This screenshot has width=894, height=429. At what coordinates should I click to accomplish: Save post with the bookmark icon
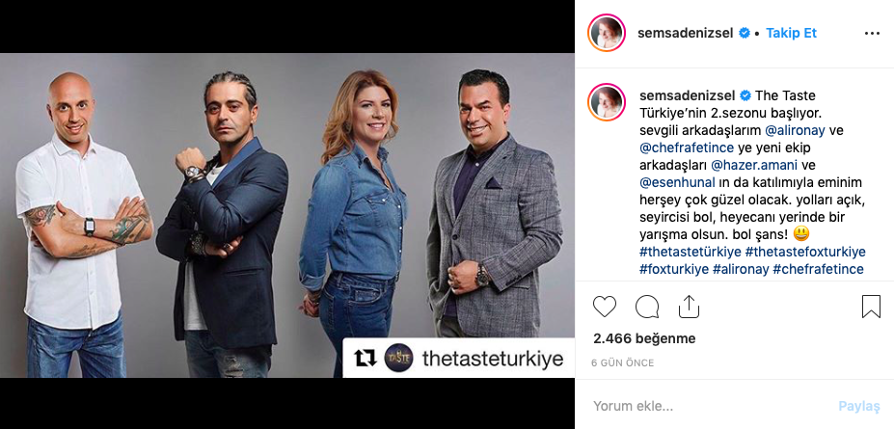[x=871, y=307]
